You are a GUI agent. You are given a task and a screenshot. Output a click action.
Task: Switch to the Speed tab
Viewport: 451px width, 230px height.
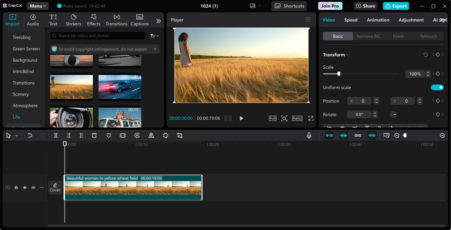[x=351, y=20]
